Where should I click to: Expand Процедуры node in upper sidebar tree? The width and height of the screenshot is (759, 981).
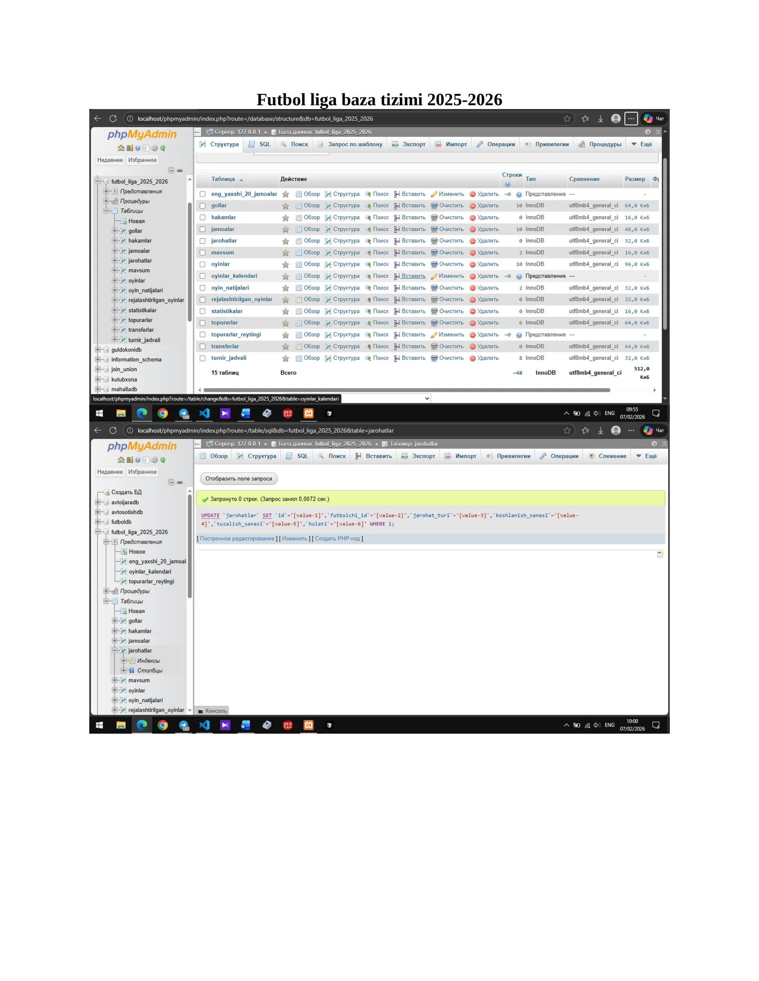(x=106, y=201)
